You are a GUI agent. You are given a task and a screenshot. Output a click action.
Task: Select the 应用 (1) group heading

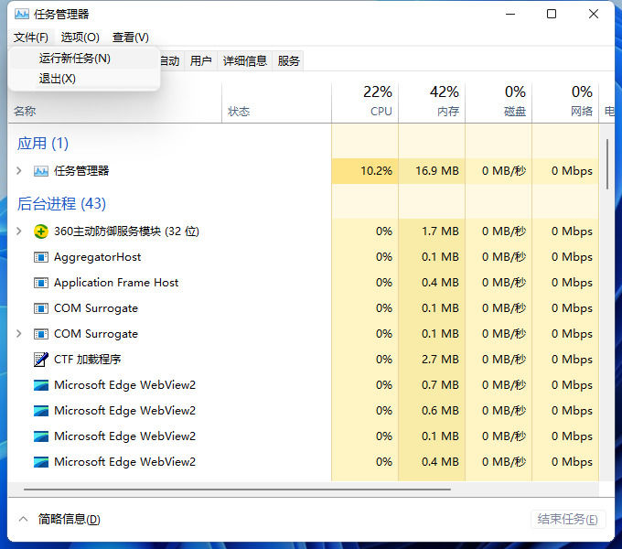[43, 144]
